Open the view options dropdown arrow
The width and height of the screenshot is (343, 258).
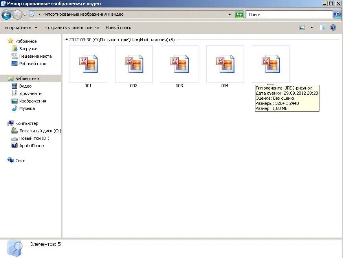click(312, 27)
